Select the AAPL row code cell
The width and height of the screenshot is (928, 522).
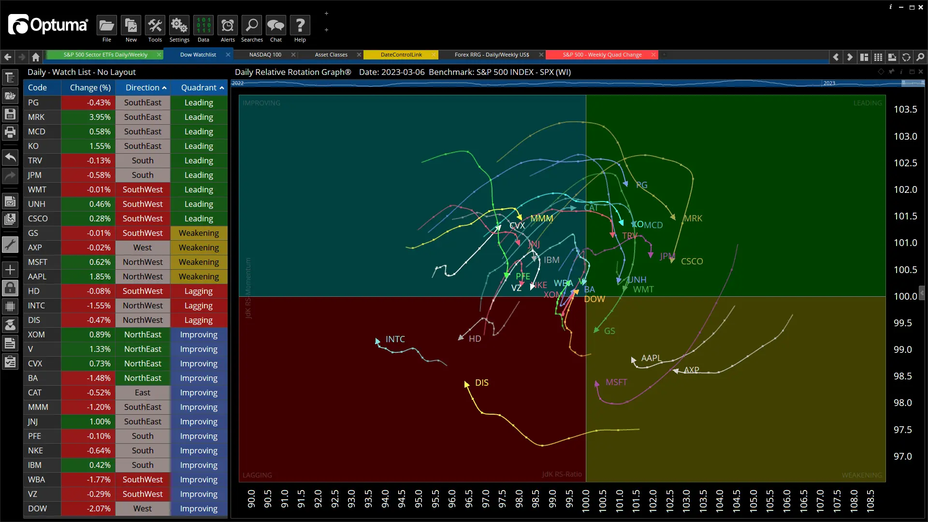click(43, 276)
